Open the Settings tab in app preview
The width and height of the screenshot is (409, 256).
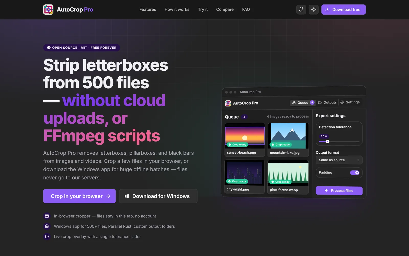350,102
